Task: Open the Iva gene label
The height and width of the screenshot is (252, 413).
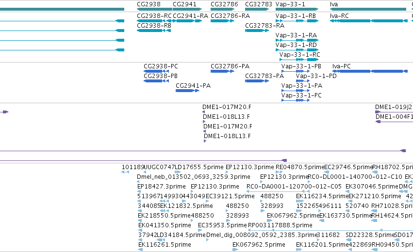Action: coord(334,4)
